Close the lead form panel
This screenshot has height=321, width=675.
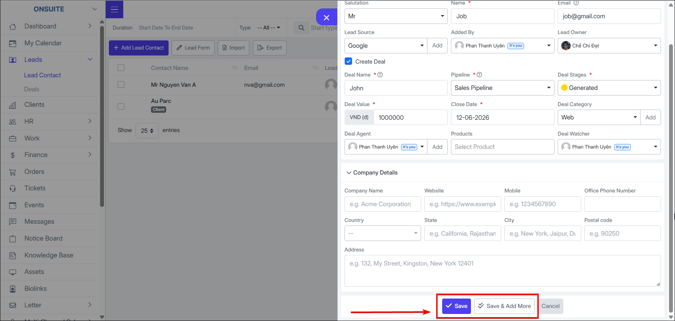tap(327, 18)
